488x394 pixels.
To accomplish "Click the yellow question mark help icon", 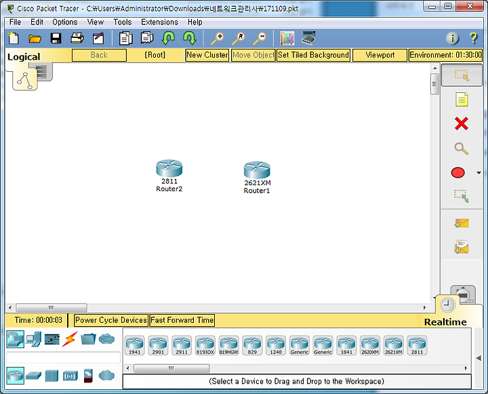I will (473, 38).
